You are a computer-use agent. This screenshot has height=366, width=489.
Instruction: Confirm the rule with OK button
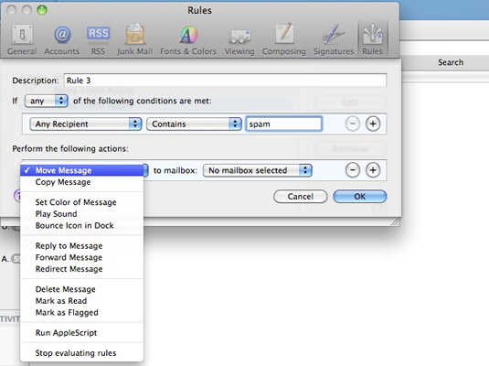[360, 197]
